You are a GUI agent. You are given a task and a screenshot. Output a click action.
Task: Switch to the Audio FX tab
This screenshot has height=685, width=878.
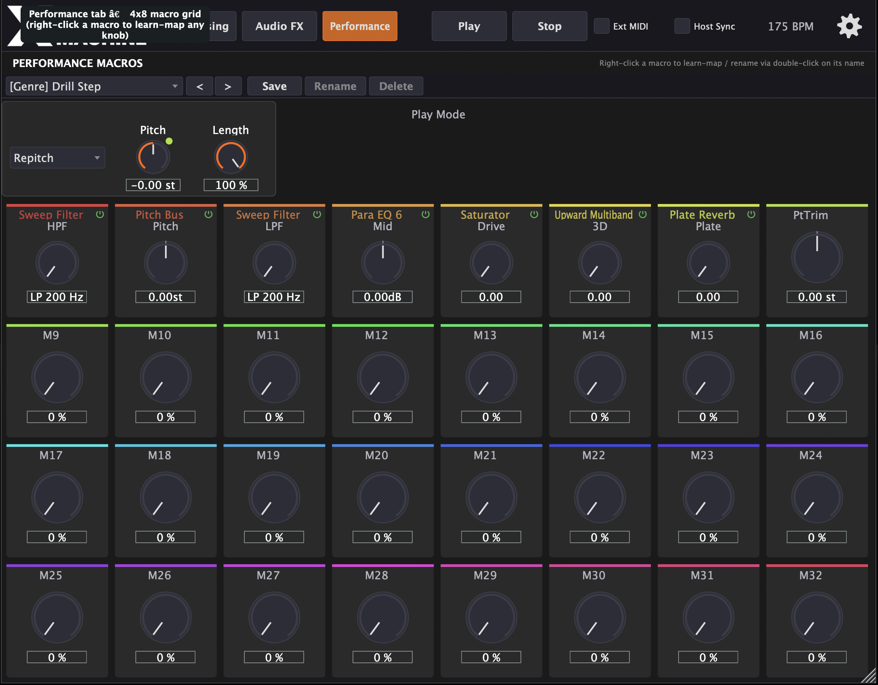pyautogui.click(x=279, y=26)
